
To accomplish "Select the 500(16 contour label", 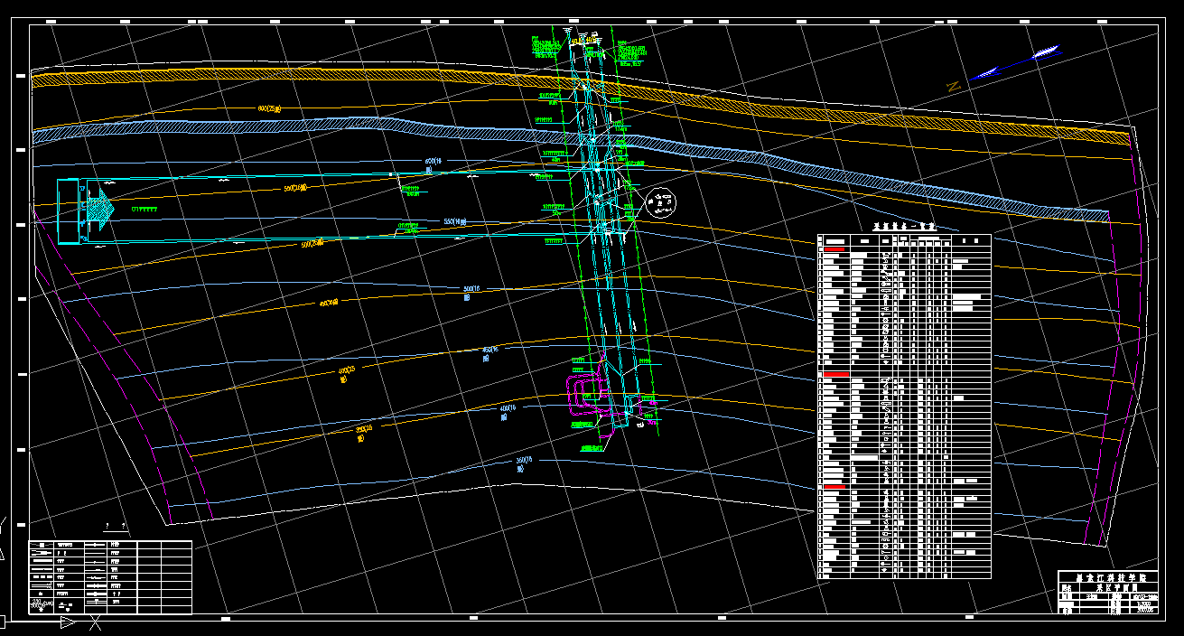I will point(471,290).
